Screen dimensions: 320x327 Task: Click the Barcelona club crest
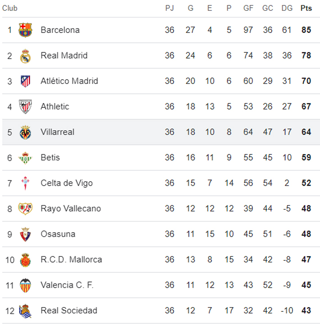coord(25,30)
